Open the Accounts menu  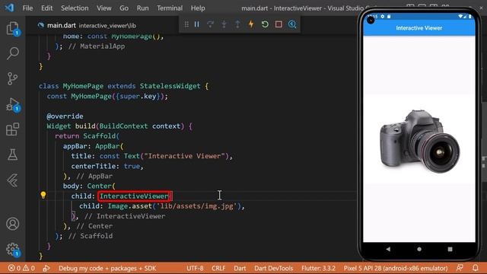13,224
